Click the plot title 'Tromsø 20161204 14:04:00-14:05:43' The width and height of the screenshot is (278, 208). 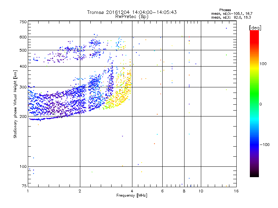132,12
